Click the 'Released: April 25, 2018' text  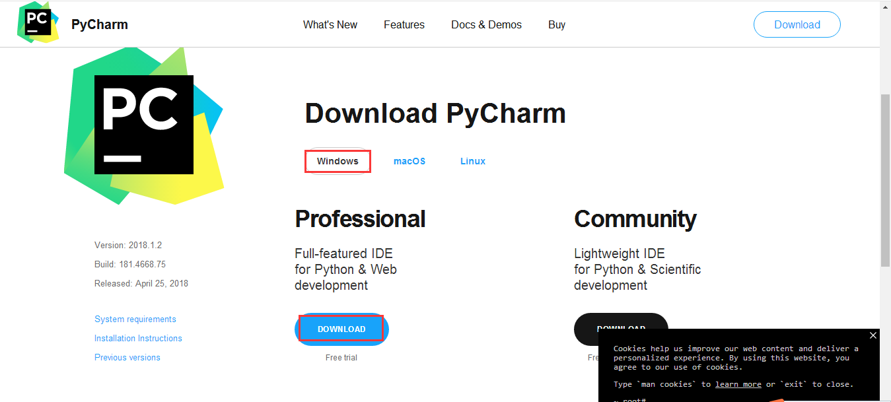141,283
